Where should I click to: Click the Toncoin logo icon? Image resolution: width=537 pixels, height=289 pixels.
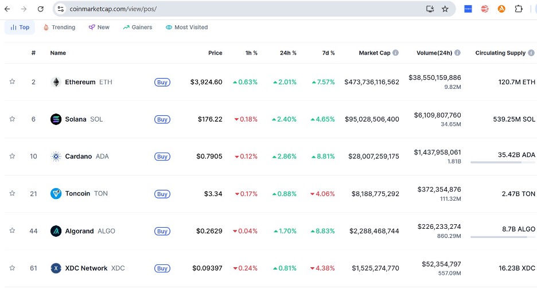click(x=56, y=194)
